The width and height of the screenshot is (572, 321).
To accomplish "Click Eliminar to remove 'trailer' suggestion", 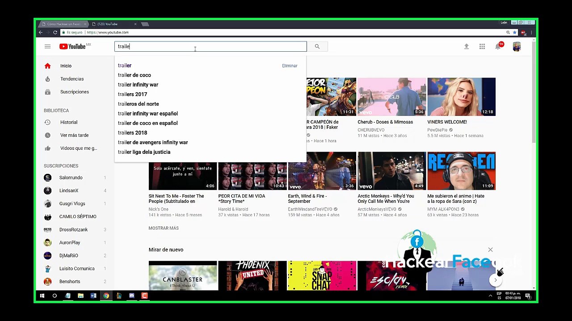I will (x=290, y=66).
